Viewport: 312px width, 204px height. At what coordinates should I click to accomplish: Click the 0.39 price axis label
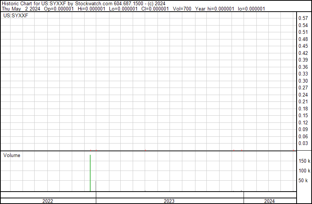(303, 60)
